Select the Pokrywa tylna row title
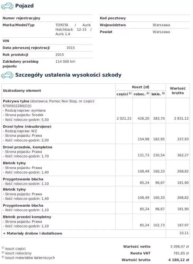193x264 pixels. tap(16, 101)
